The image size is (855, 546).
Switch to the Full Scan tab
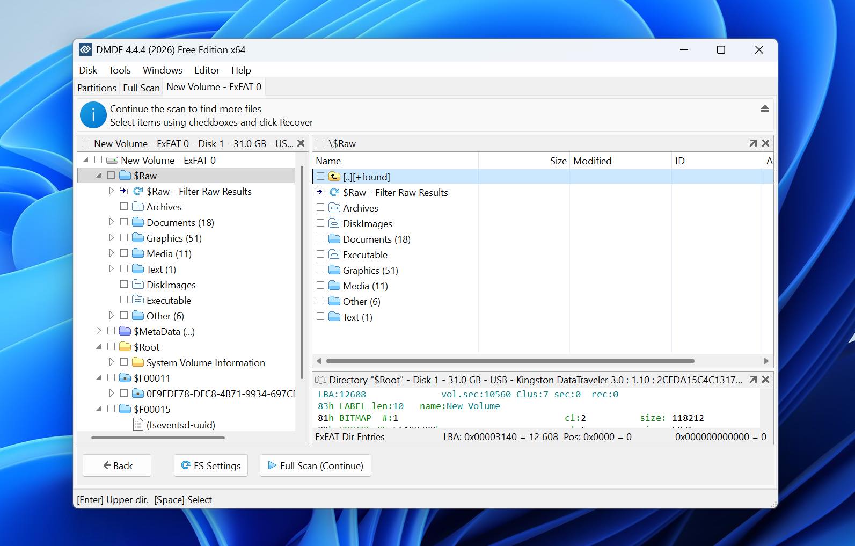[141, 88]
